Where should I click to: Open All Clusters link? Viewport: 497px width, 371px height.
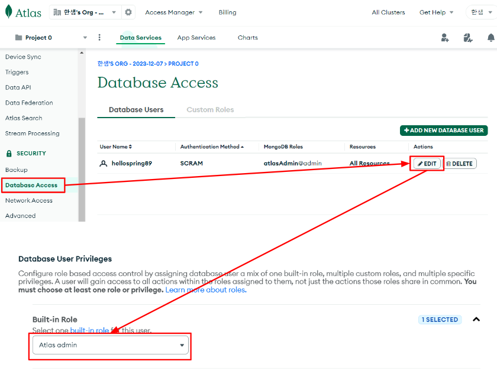click(388, 12)
